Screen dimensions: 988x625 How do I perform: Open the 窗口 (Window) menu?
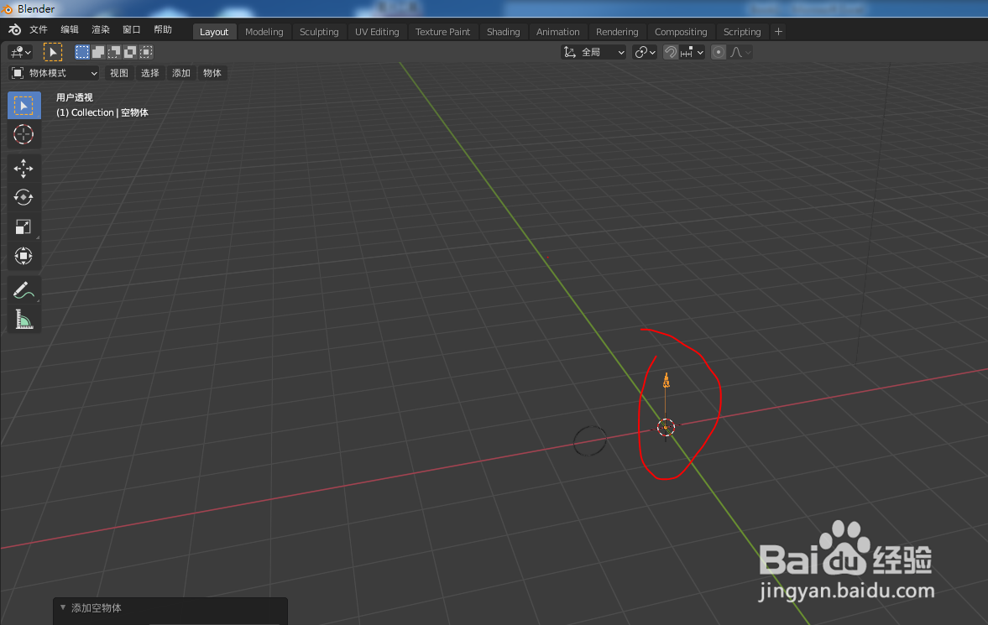pyautogui.click(x=131, y=29)
